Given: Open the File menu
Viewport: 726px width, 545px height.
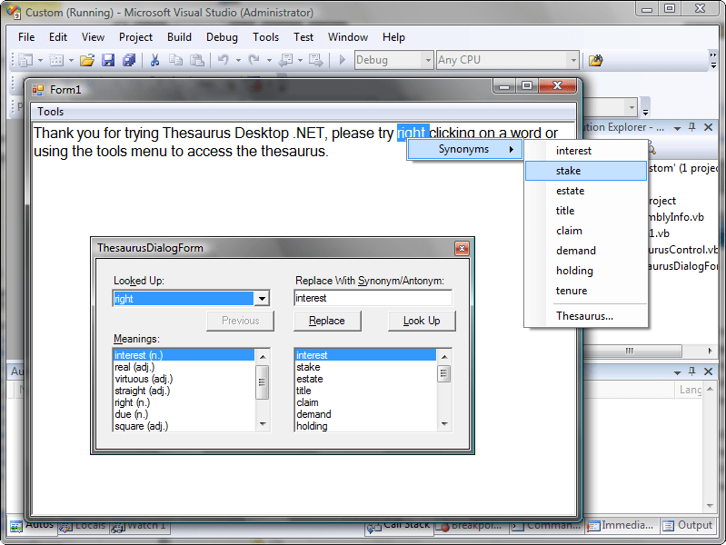Looking at the screenshot, I should (26, 37).
